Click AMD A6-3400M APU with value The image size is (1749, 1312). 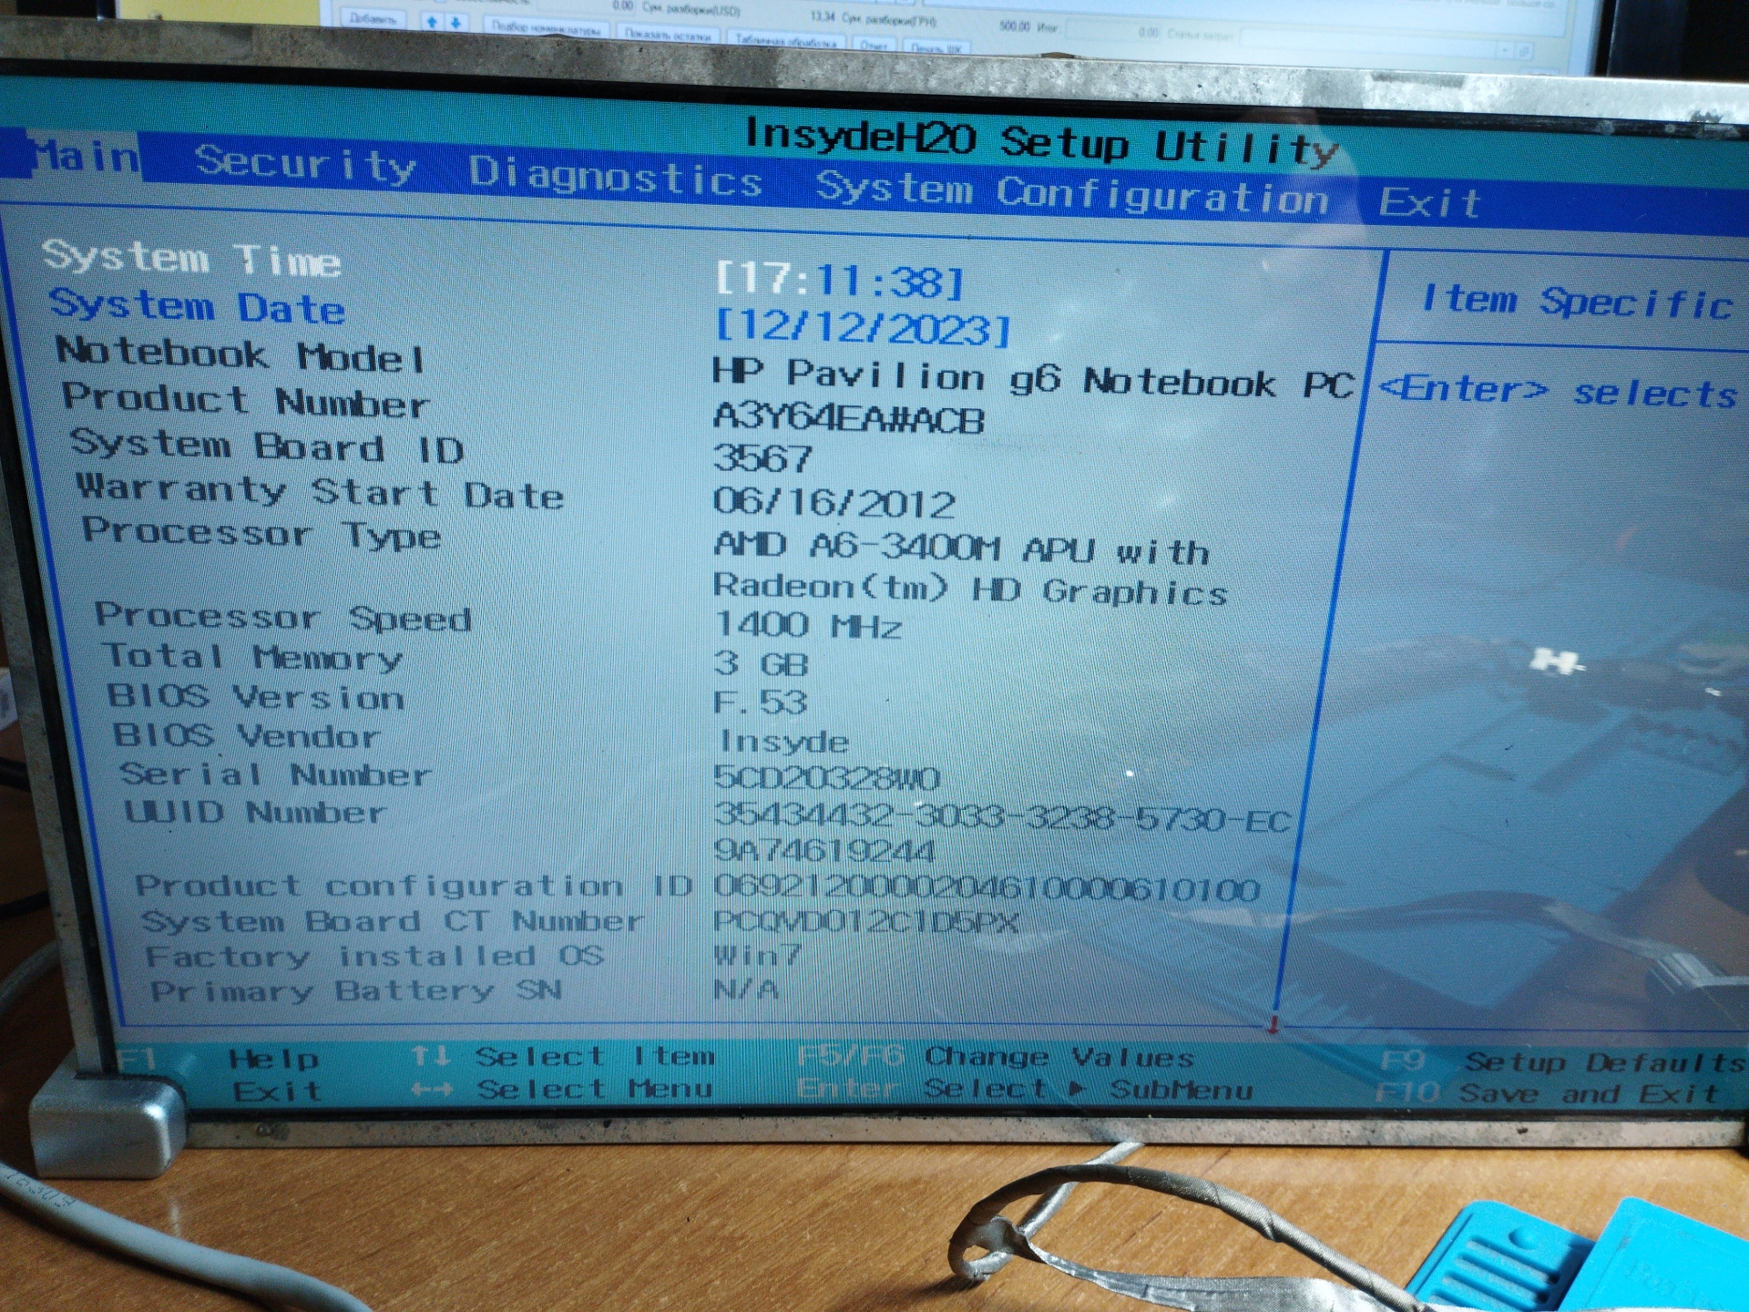tap(962, 548)
